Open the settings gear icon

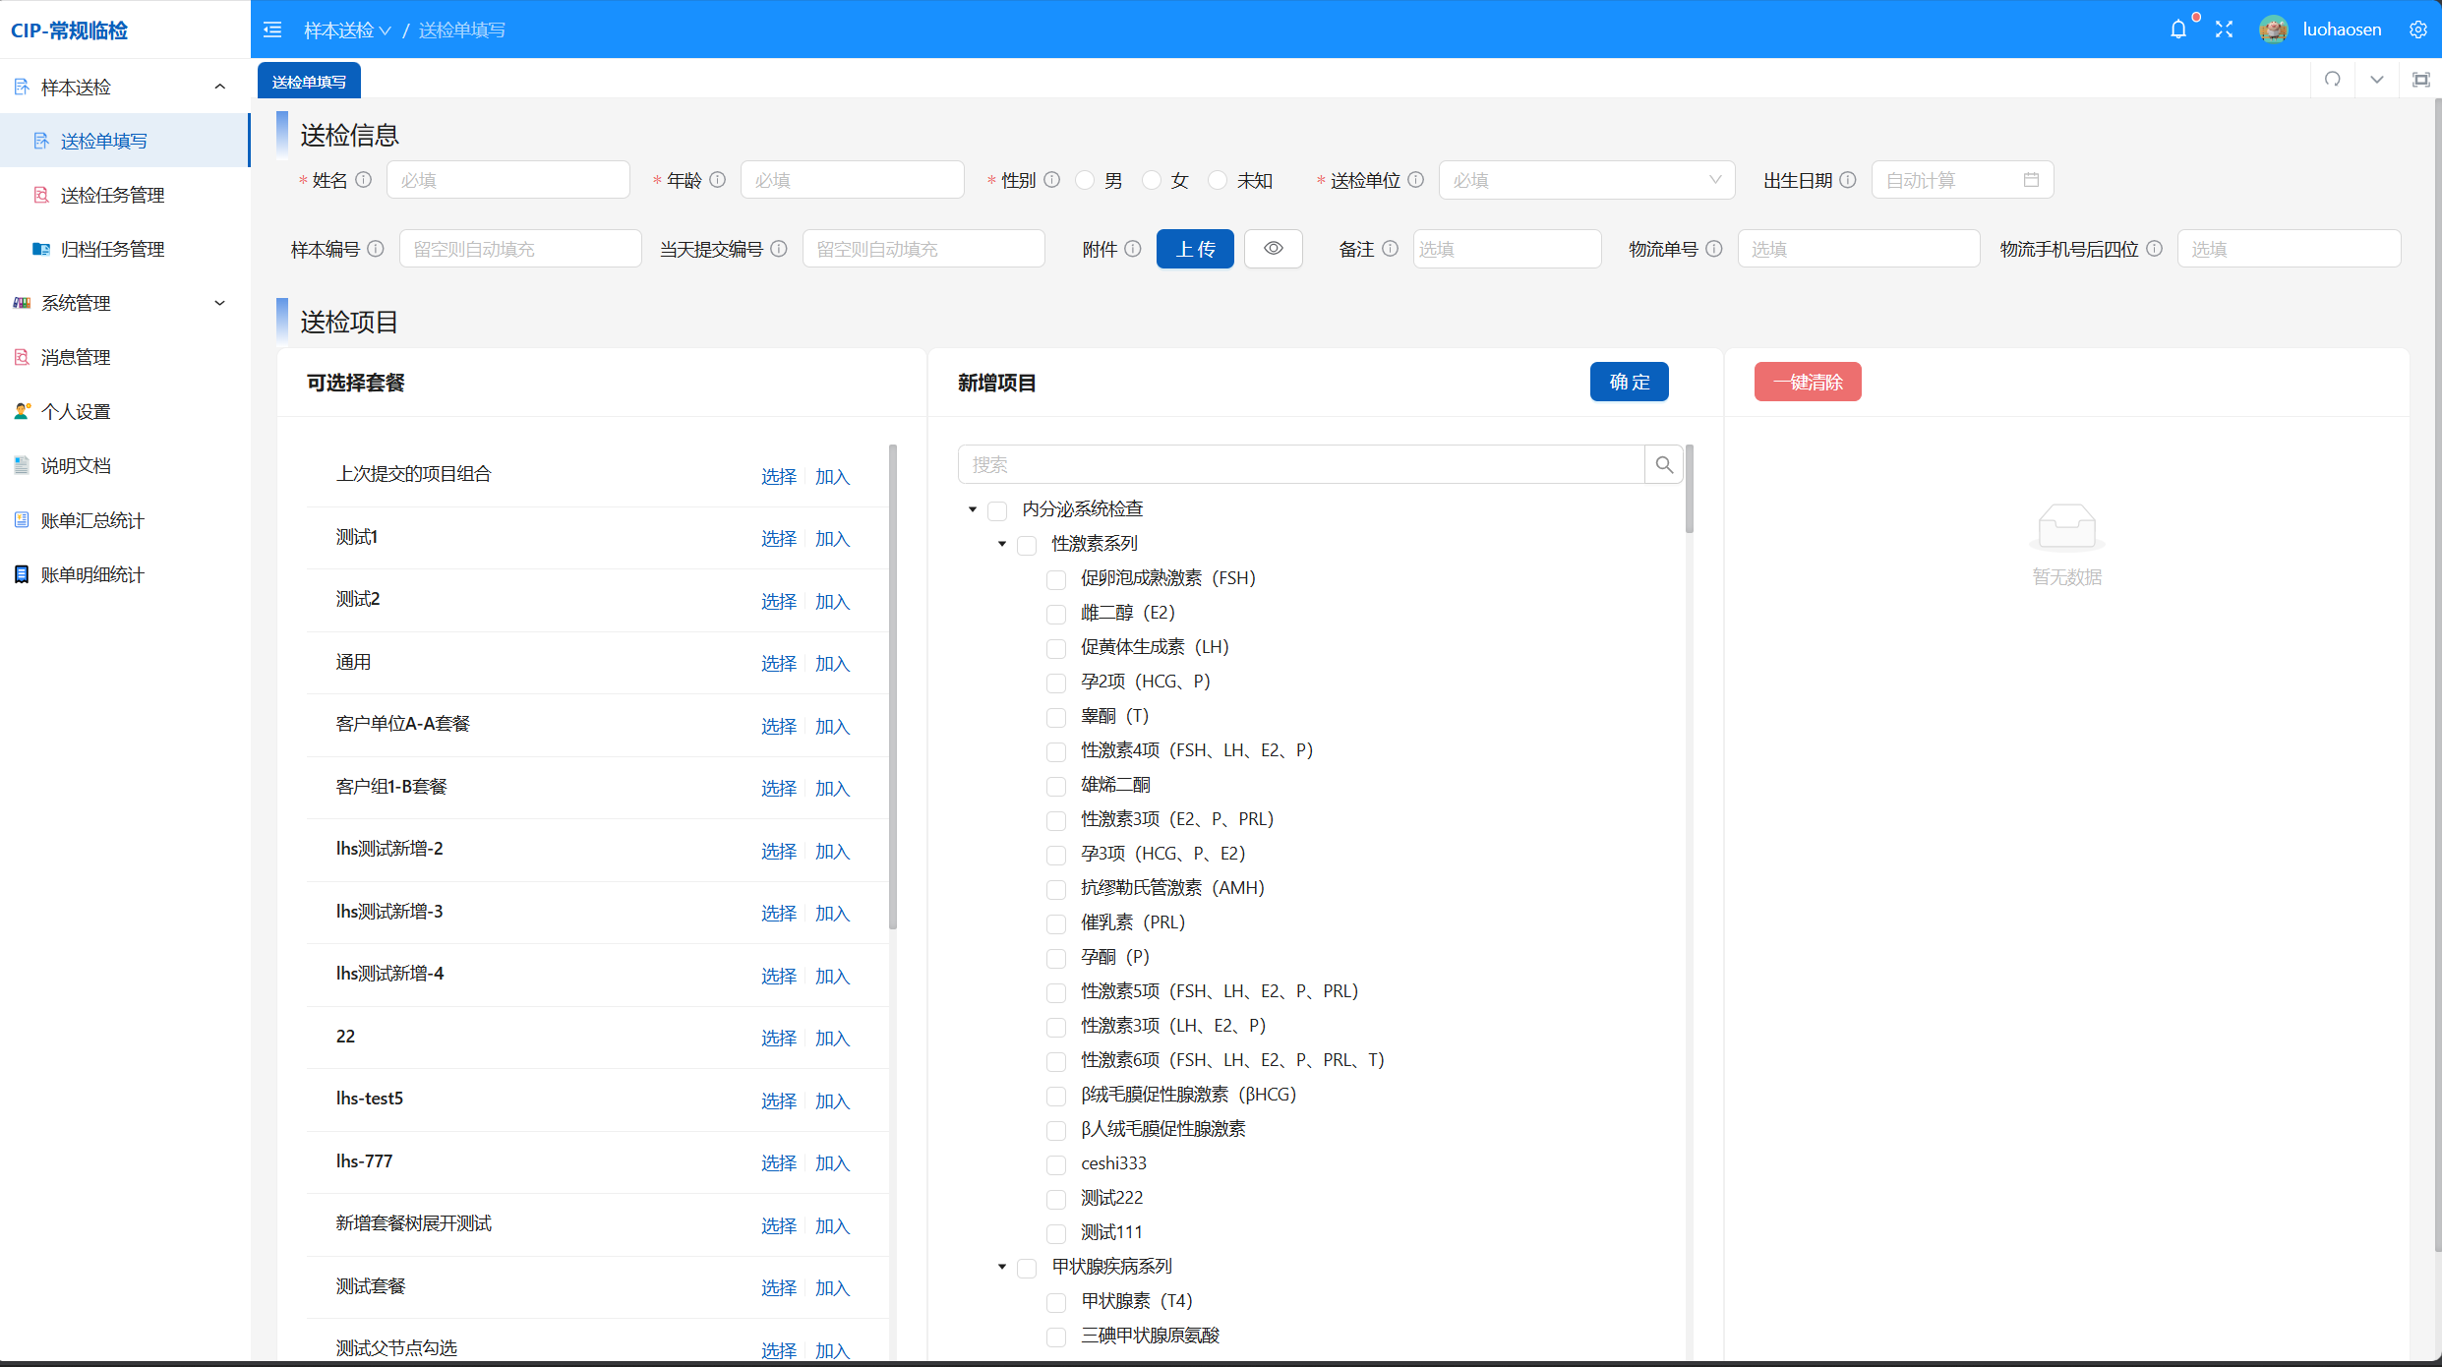[x=2418, y=30]
